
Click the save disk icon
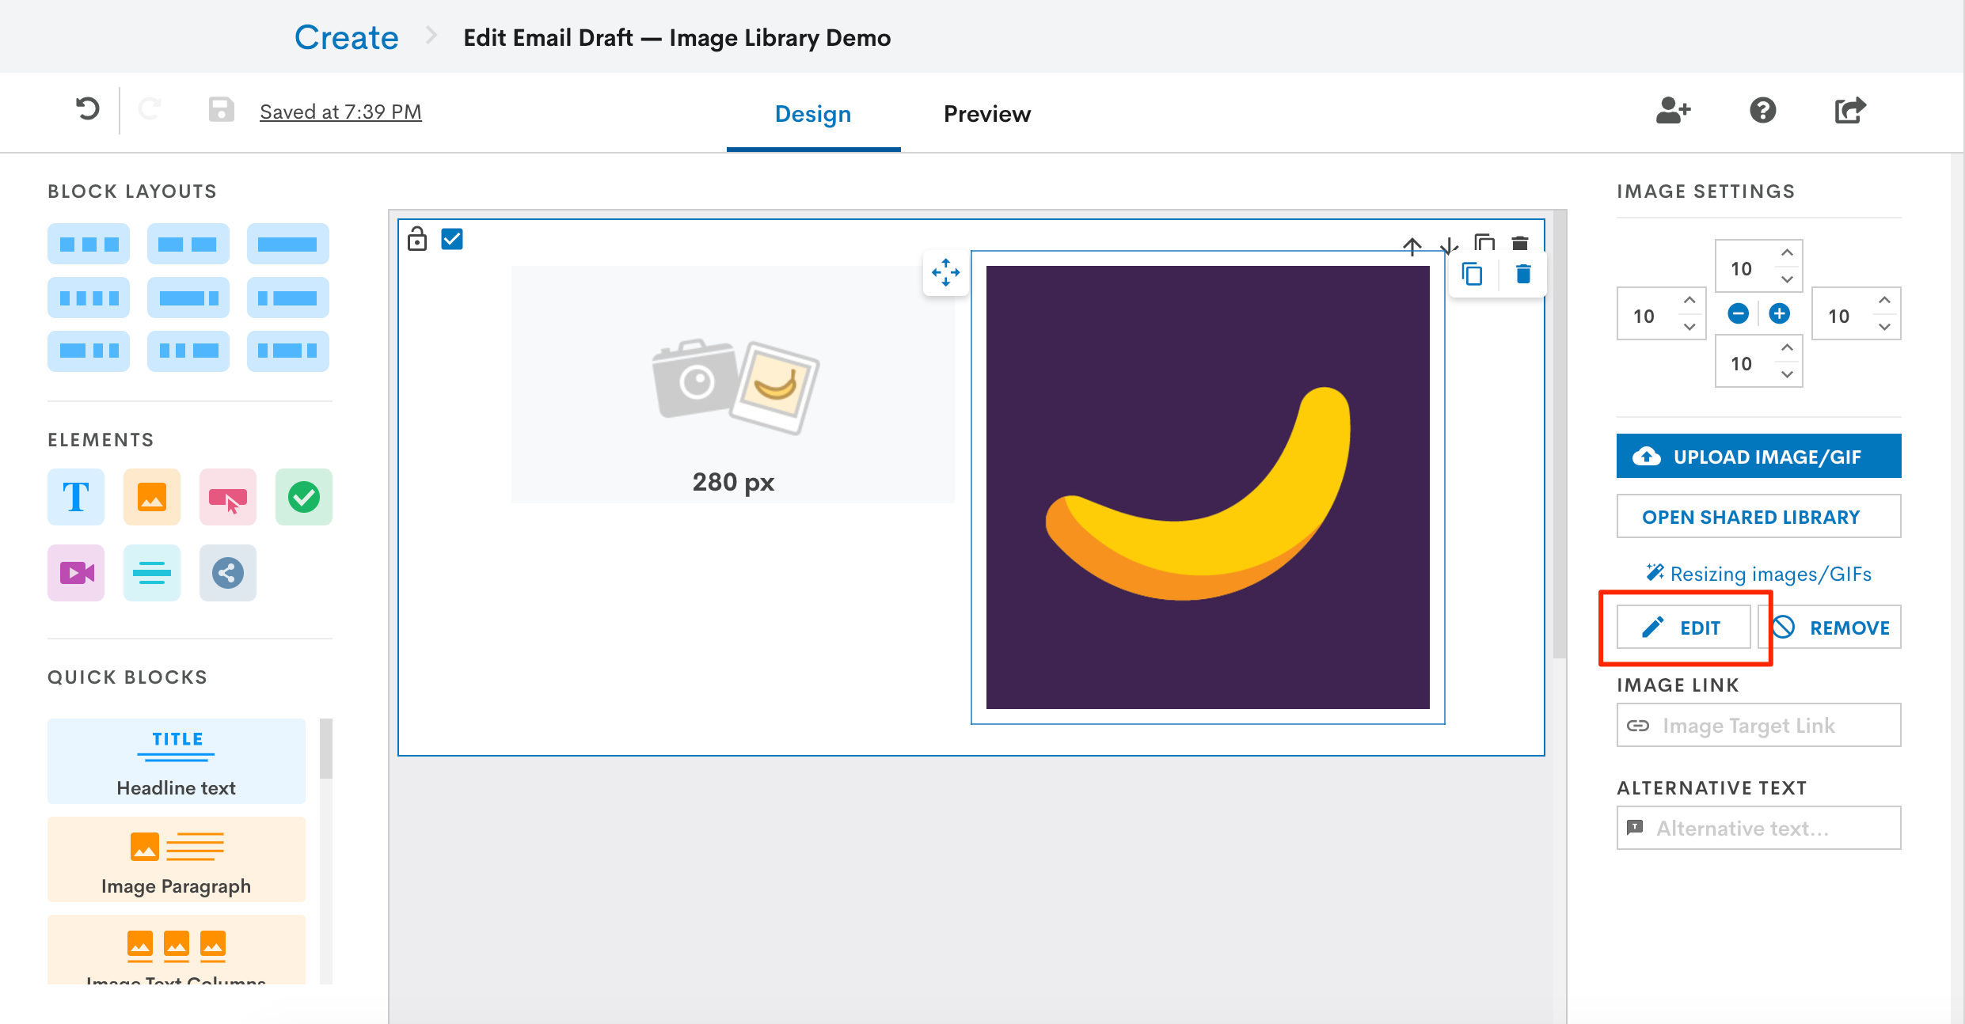click(x=221, y=109)
